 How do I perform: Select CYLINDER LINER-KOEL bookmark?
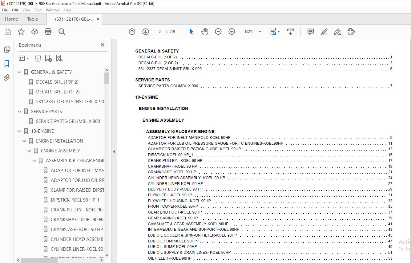[x=77, y=249]
